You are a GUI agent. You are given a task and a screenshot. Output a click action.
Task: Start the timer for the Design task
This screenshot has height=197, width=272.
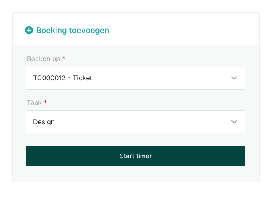135,156
